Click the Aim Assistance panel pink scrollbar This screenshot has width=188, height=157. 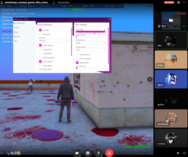tap(72, 42)
